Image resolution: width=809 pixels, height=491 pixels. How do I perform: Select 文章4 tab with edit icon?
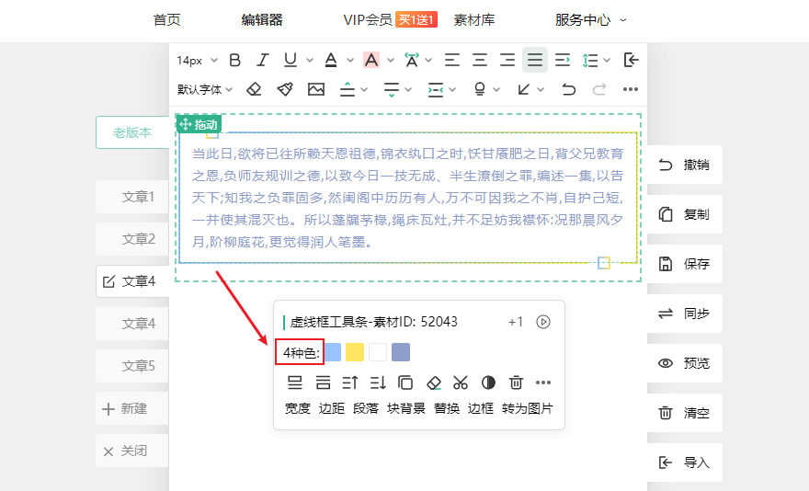tap(132, 281)
